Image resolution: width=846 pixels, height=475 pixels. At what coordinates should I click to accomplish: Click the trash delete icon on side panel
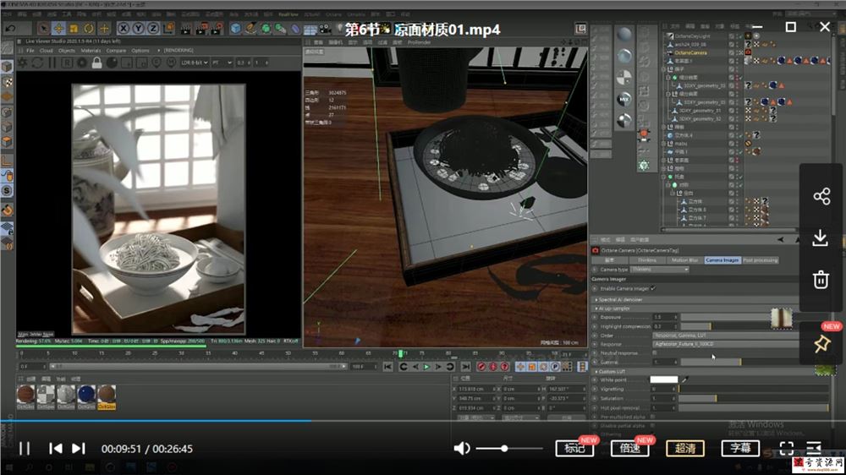[821, 279]
